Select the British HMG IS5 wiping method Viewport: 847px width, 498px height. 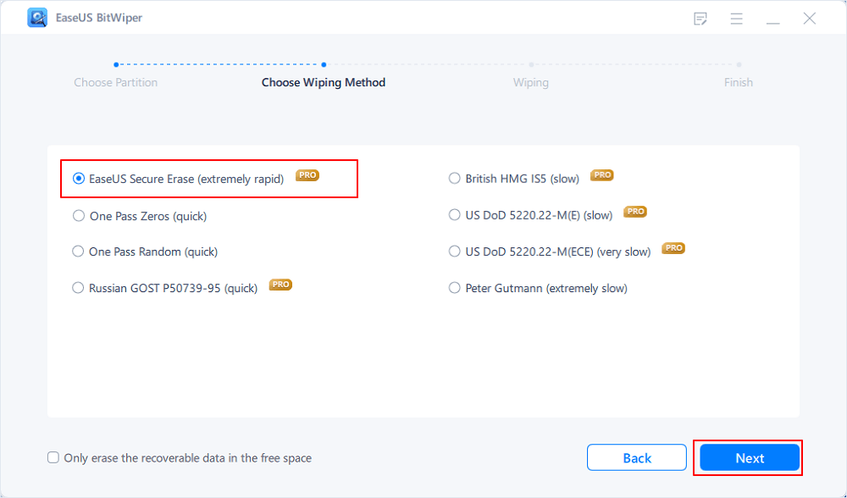[x=454, y=178]
